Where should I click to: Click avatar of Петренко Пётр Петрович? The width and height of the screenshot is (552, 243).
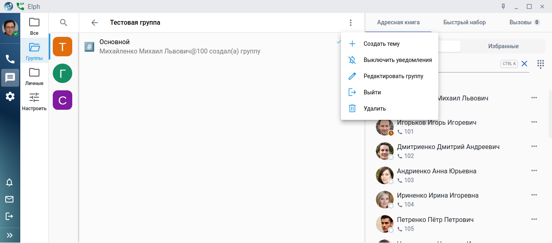(384, 224)
